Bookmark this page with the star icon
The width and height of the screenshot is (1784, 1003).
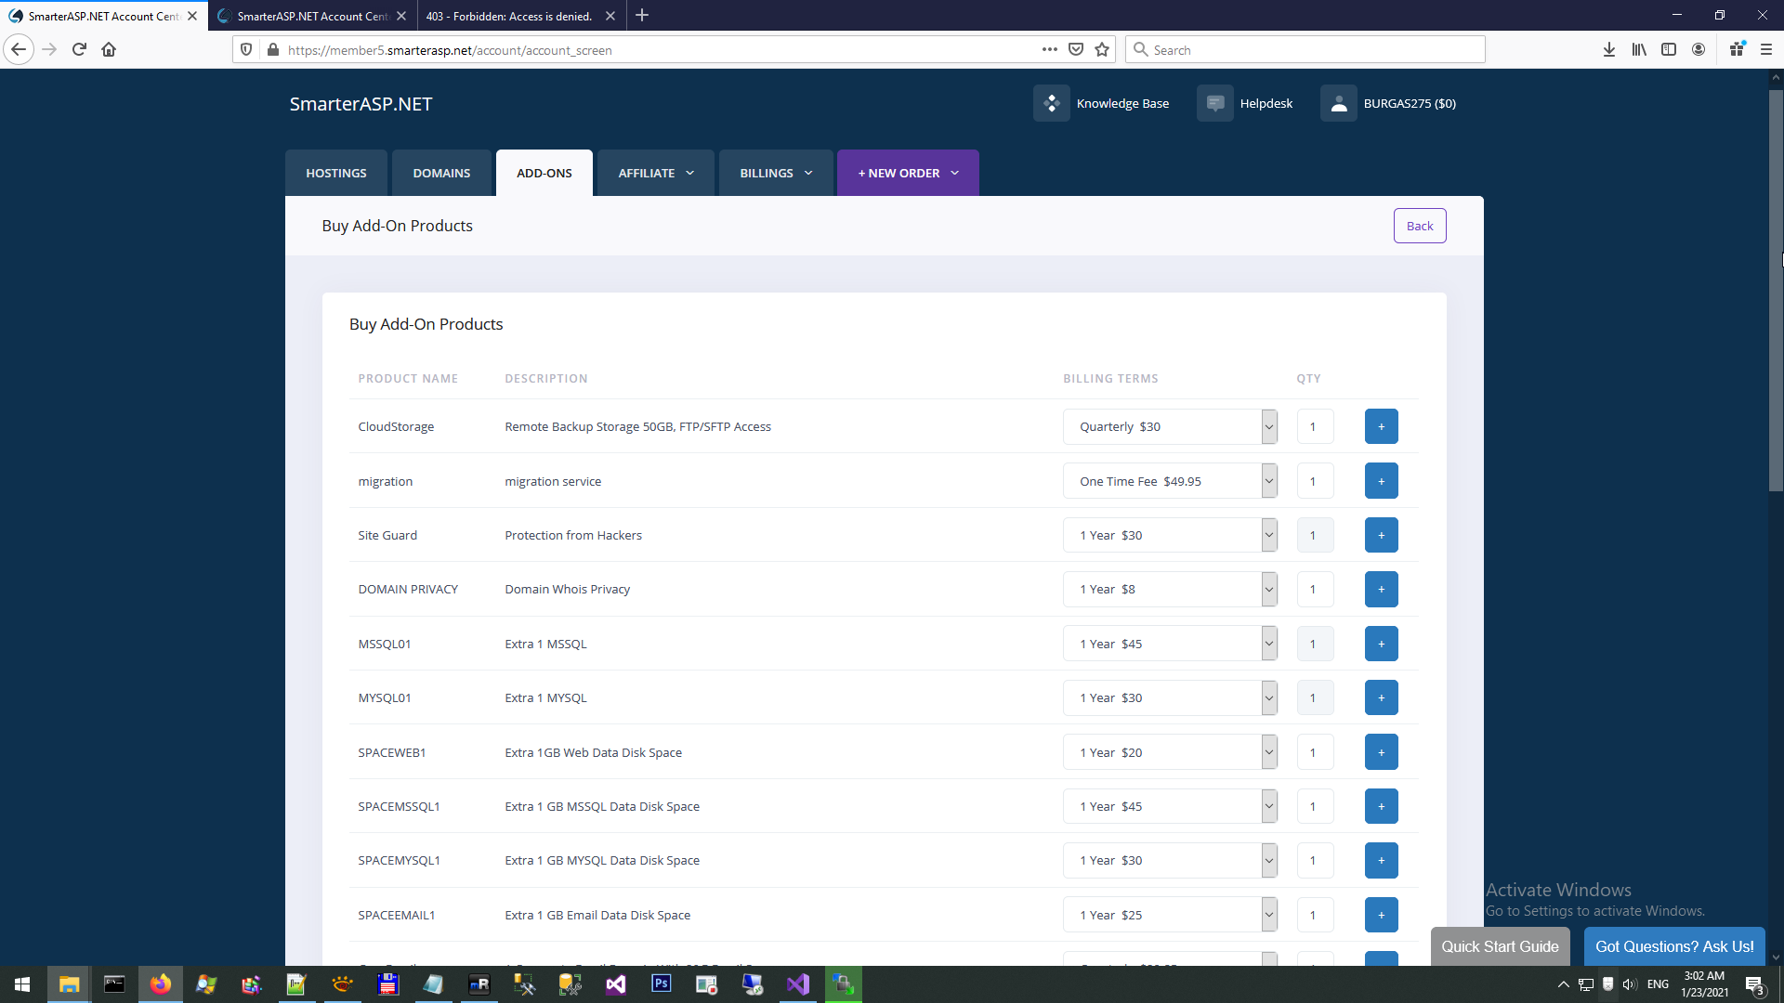coord(1102,49)
